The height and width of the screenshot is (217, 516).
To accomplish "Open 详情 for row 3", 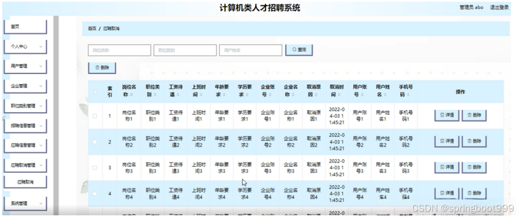I will [x=447, y=167].
